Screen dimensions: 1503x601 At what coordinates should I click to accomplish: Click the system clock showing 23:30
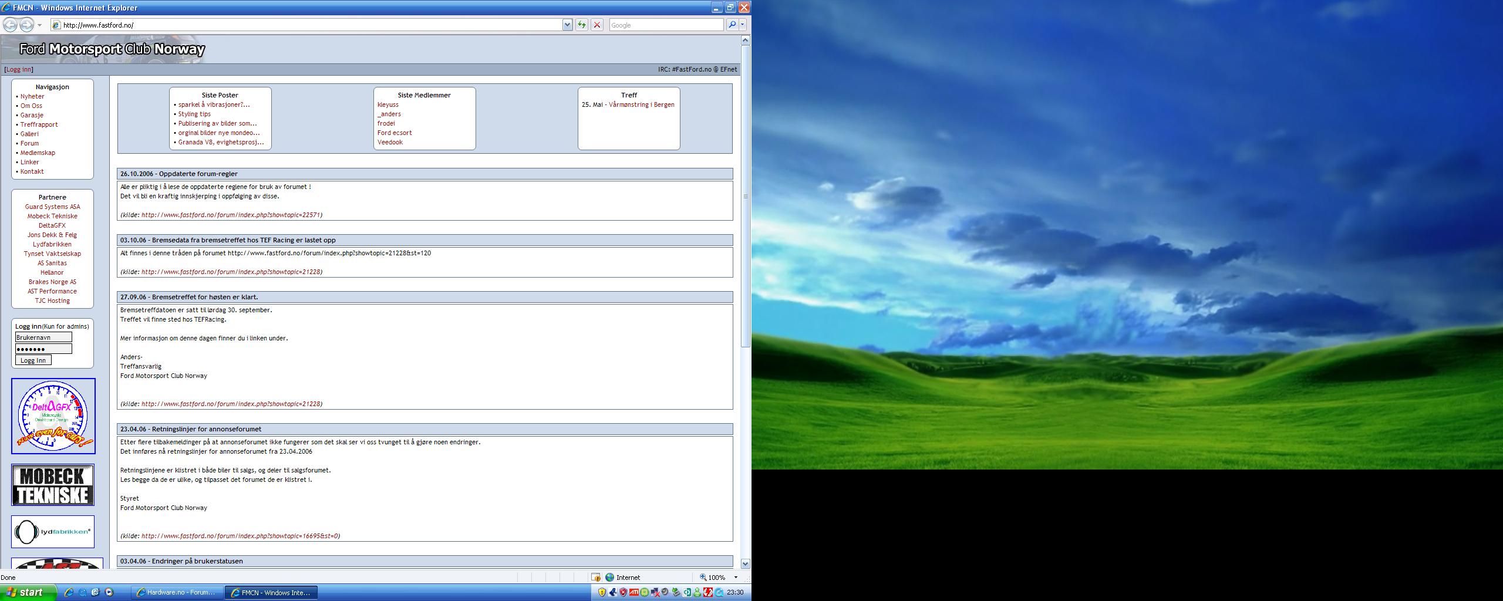click(735, 592)
